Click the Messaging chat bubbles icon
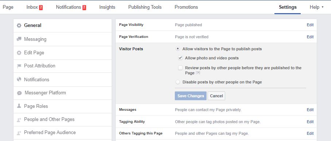Screen dimensions: 331x141 coord(19,39)
